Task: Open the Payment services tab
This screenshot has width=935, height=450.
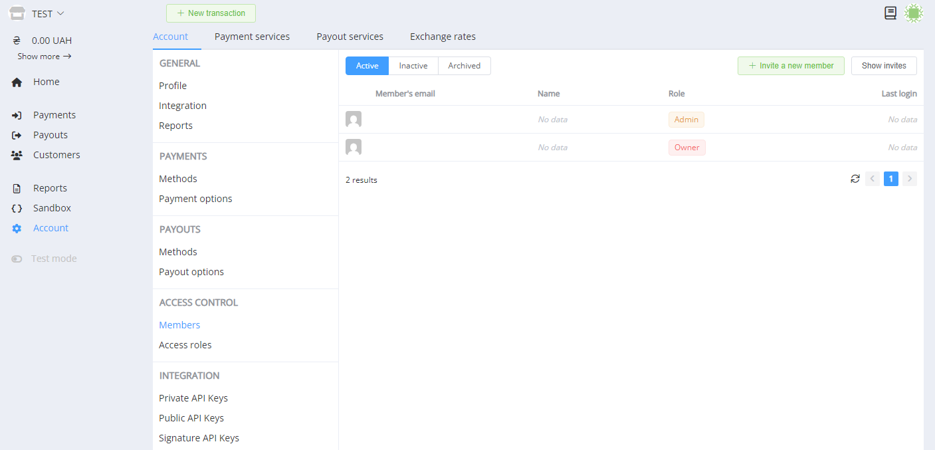Action: 252,37
